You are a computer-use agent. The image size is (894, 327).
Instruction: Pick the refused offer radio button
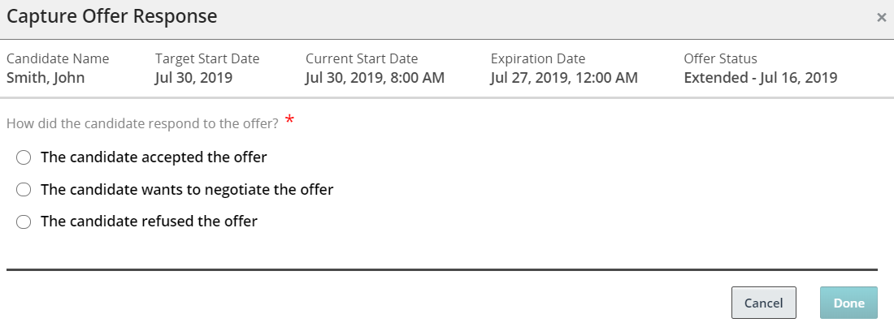[24, 222]
